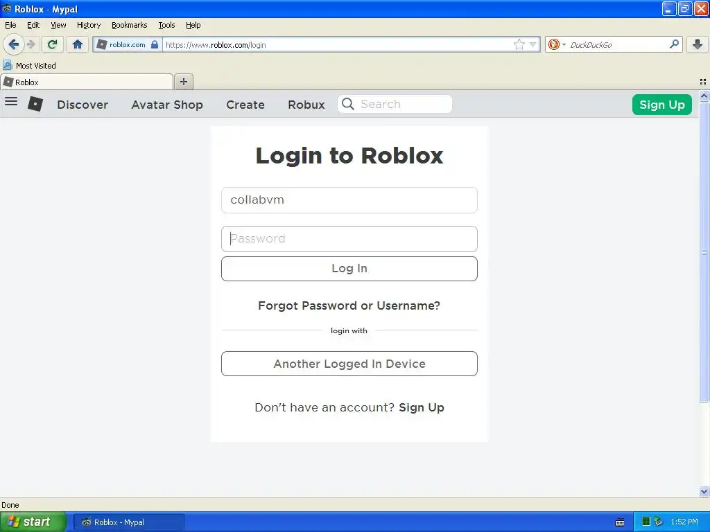This screenshot has width=710, height=532.
Task: Open the Robux link
Action: coord(306,105)
